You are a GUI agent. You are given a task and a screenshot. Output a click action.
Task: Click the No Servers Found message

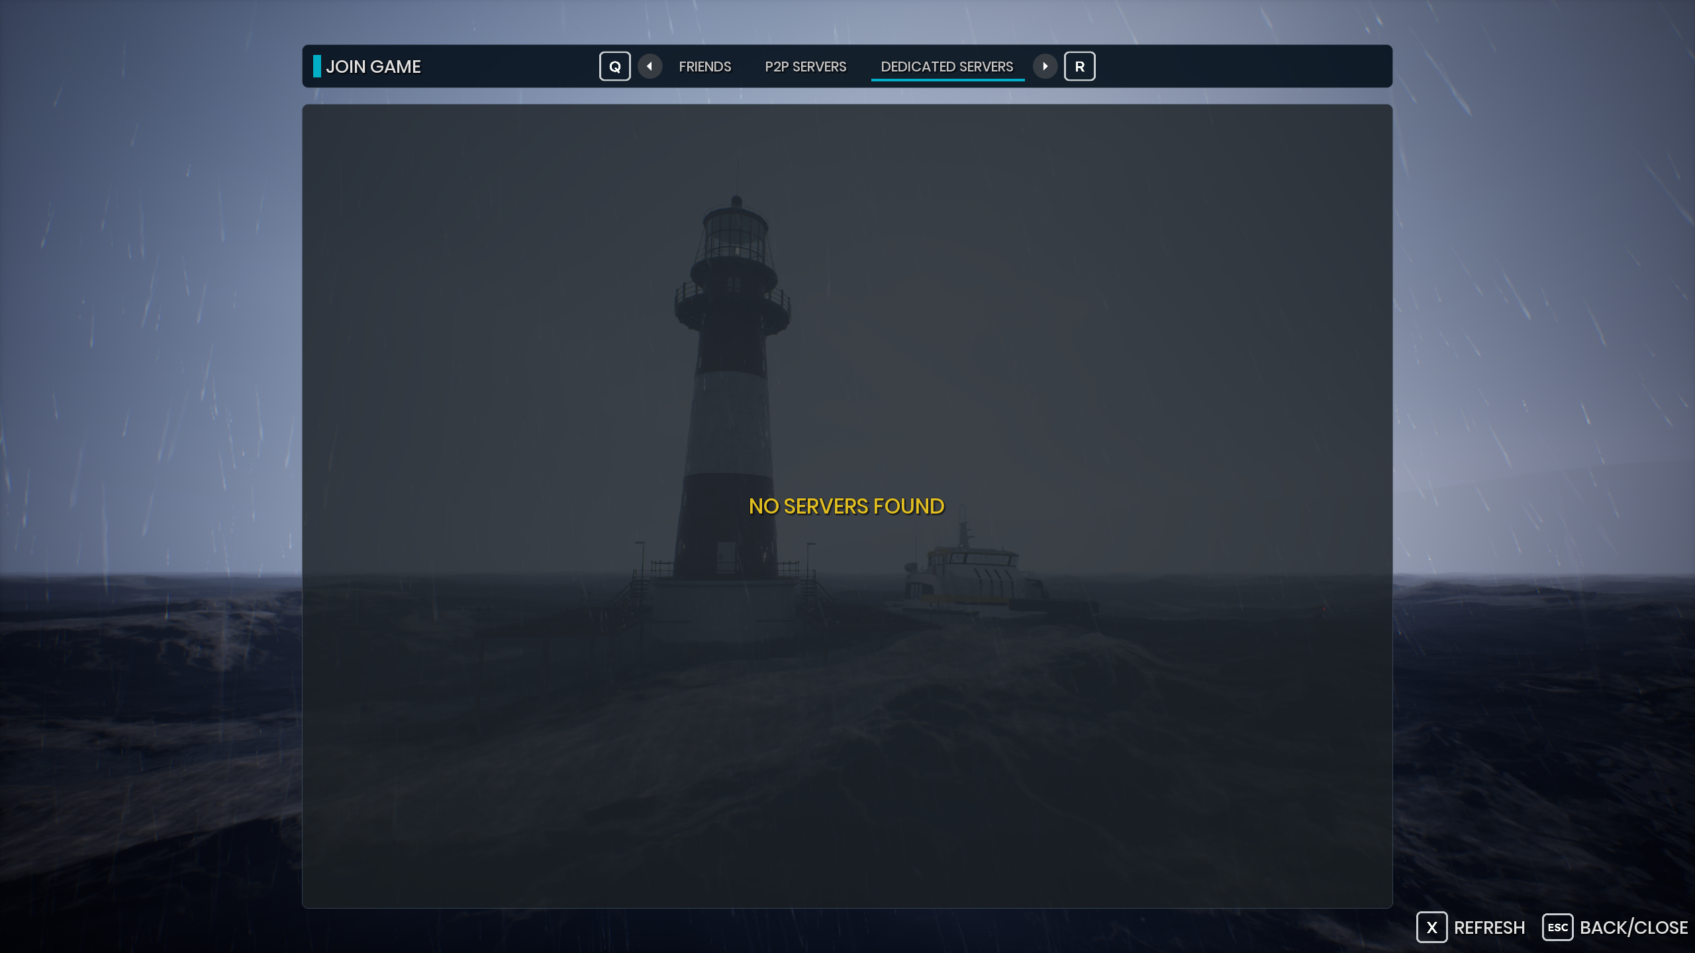(846, 506)
